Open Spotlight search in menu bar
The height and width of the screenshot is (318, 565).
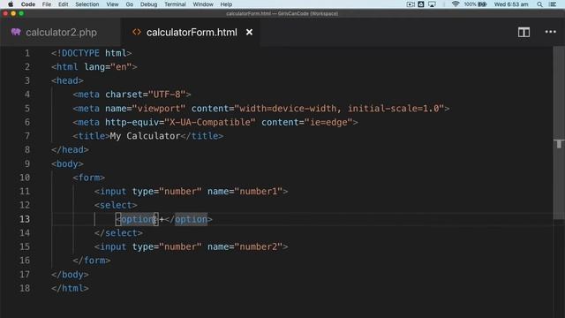click(539, 4)
